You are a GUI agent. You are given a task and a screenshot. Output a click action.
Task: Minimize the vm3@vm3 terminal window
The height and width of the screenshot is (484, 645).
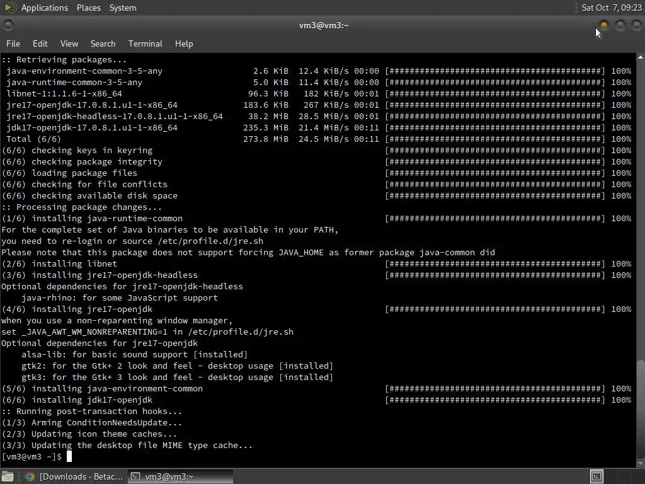coord(604,25)
